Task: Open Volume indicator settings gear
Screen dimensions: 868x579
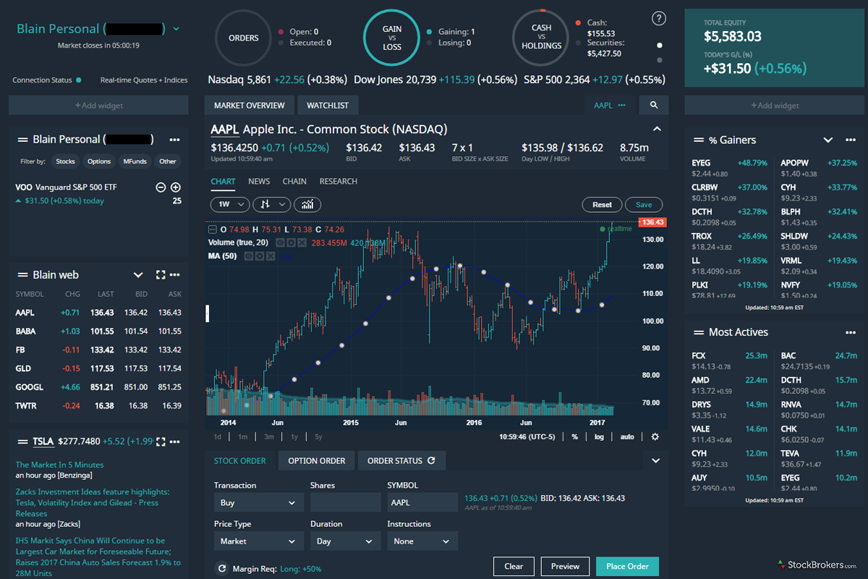Action: pyautogui.click(x=290, y=242)
